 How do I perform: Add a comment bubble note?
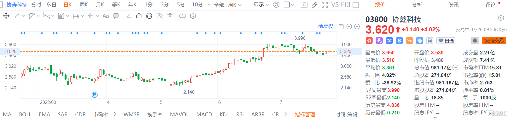point(116,16)
